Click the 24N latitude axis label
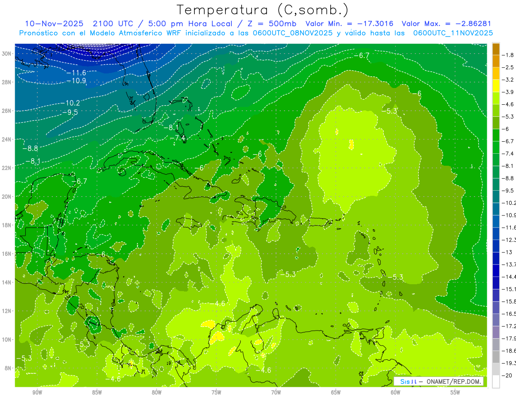This screenshot has height=398, width=516. click(x=7, y=139)
